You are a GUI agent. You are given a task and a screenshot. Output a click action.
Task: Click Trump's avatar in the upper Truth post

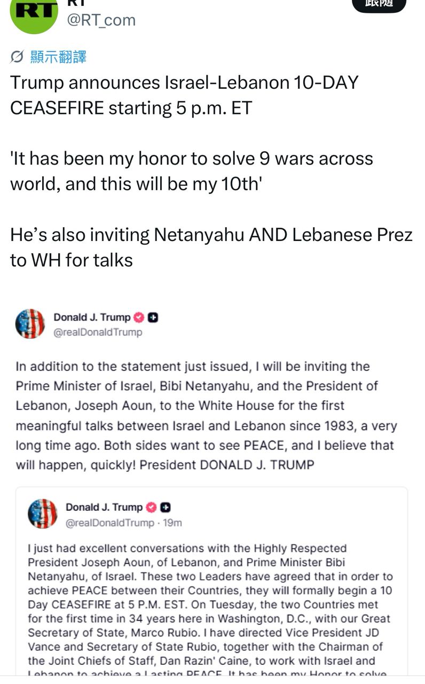[30, 324]
